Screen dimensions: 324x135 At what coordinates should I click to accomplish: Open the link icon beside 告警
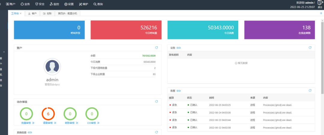[x=179, y=91]
